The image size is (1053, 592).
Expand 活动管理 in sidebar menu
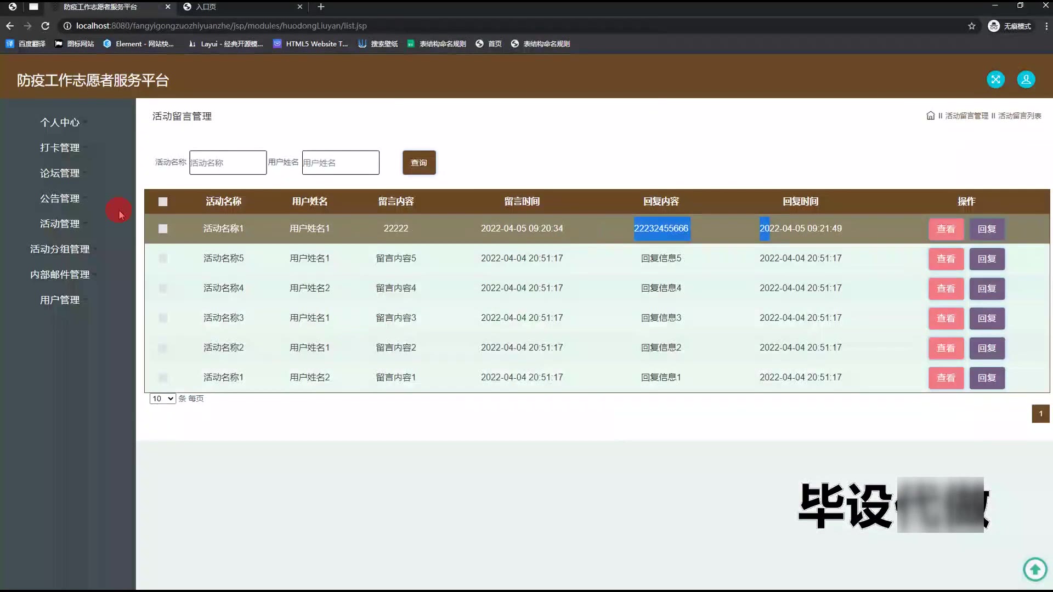point(60,224)
